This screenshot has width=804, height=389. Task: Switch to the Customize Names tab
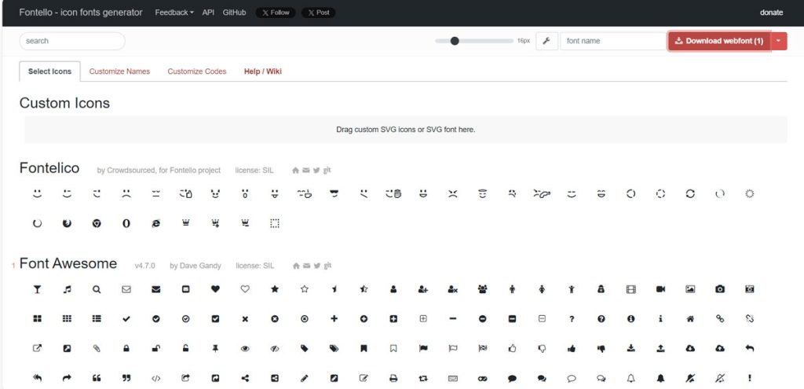pyautogui.click(x=119, y=72)
